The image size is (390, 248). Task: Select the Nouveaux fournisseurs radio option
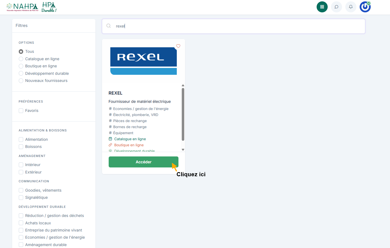(x=21, y=81)
